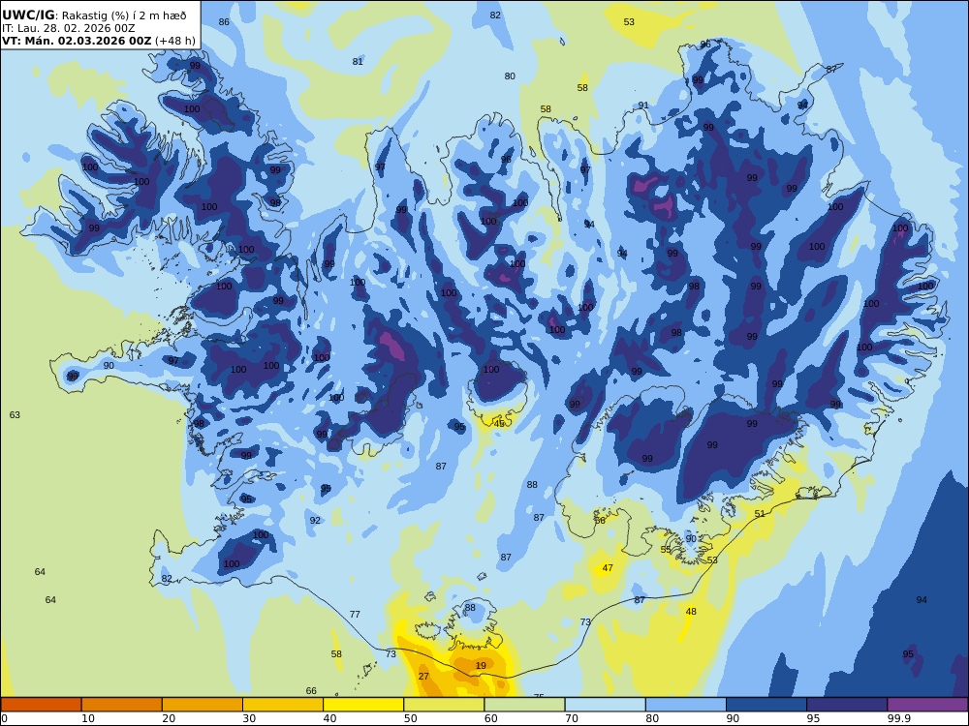Screen dimensions: 969x726
Task: Click the humidity value 19 on the south coast
Action: 481,666
